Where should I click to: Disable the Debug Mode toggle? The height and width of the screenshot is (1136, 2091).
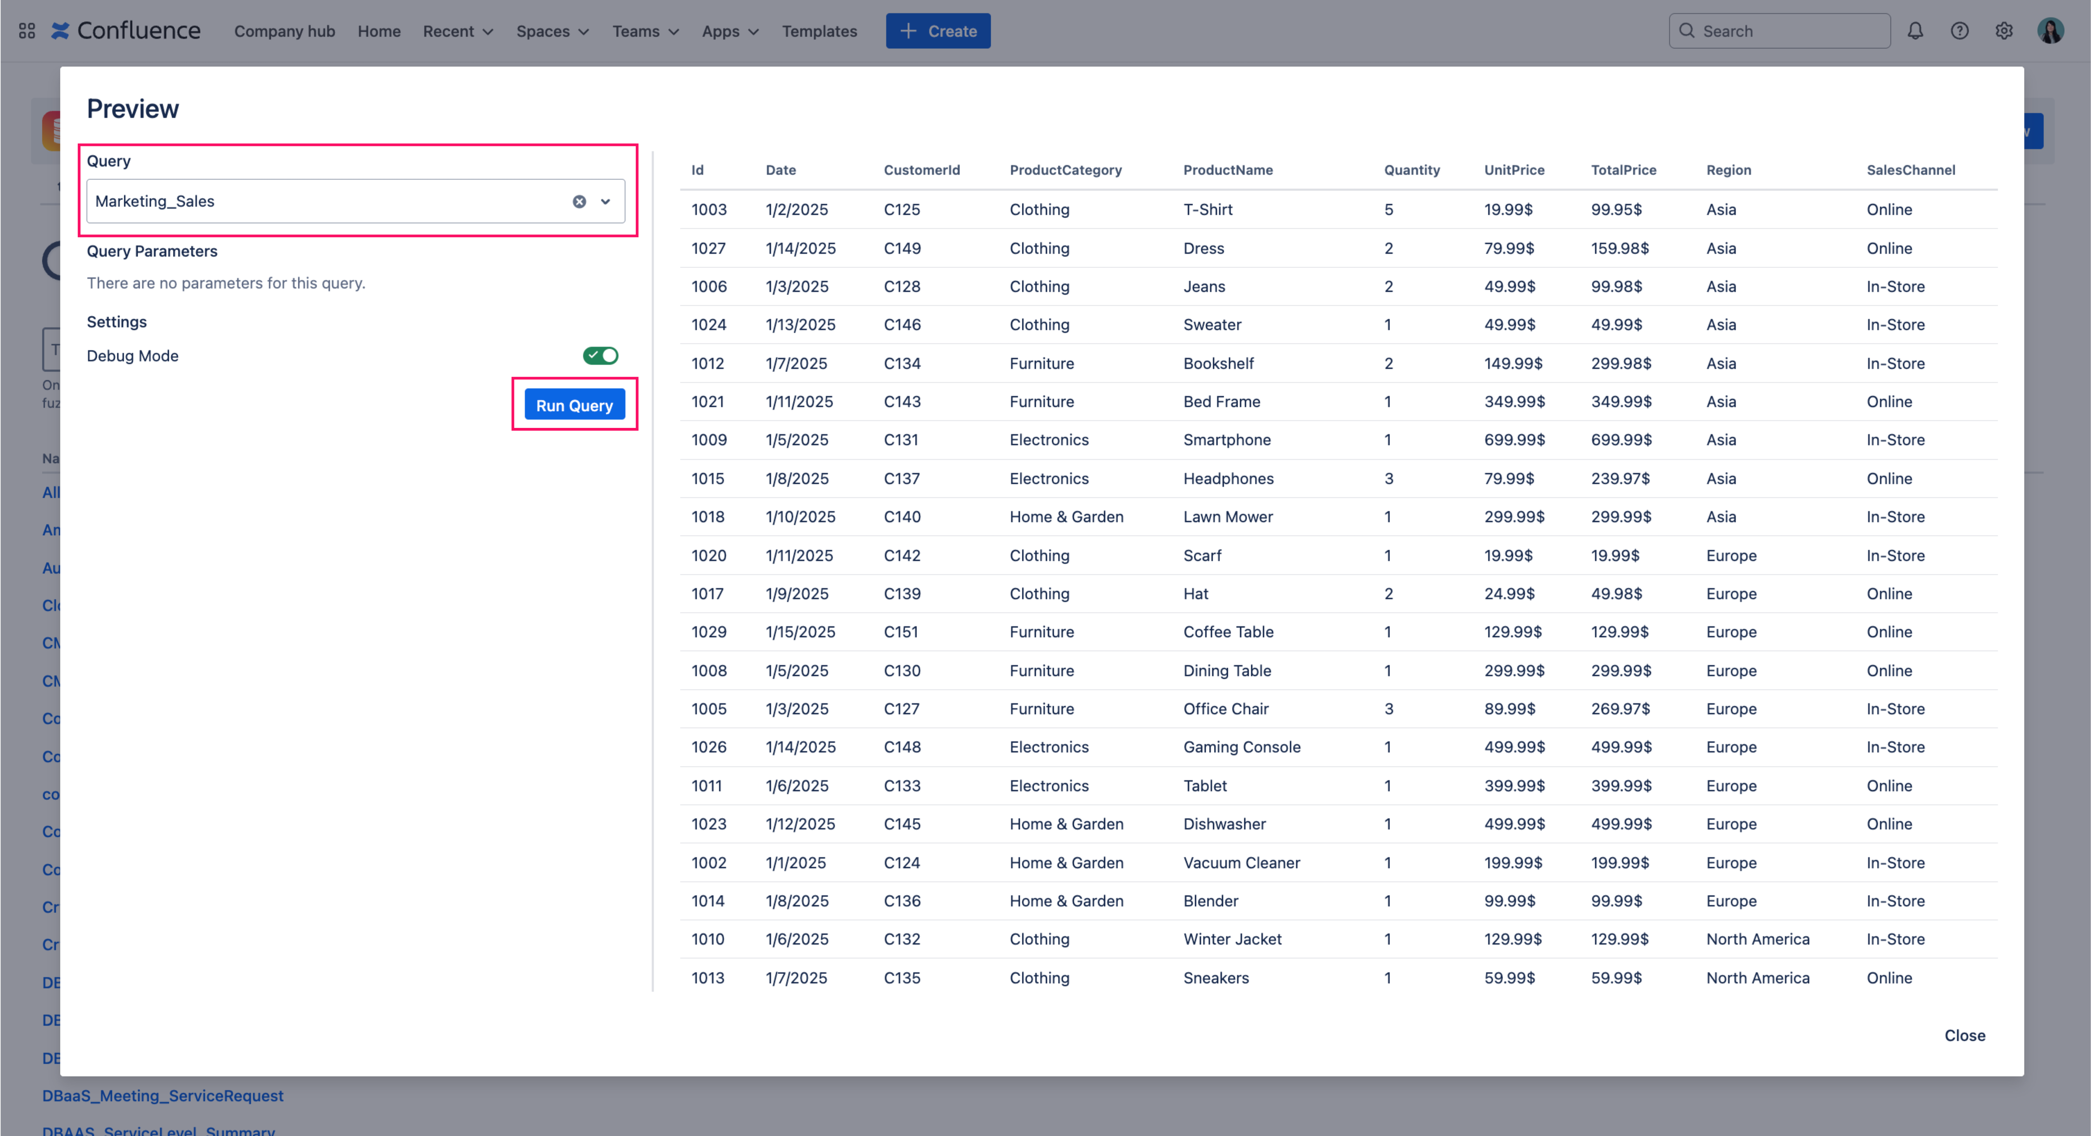click(x=601, y=355)
